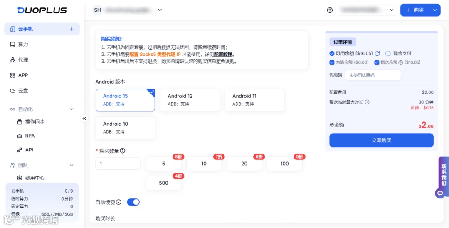This screenshot has width=449, height=228.
Task: Select Android 15 version card
Action: [125, 100]
